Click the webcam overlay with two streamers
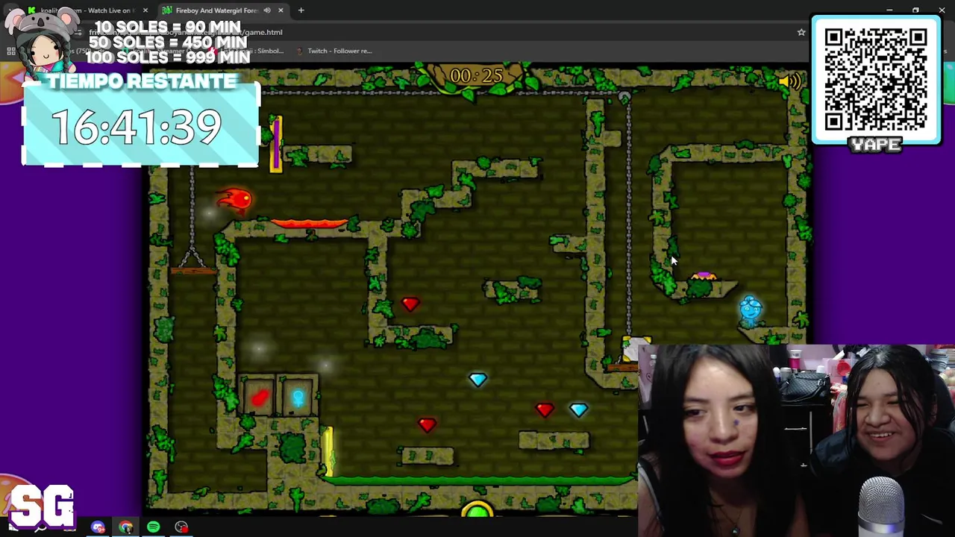Screen dimensions: 955x537 (x=796, y=440)
